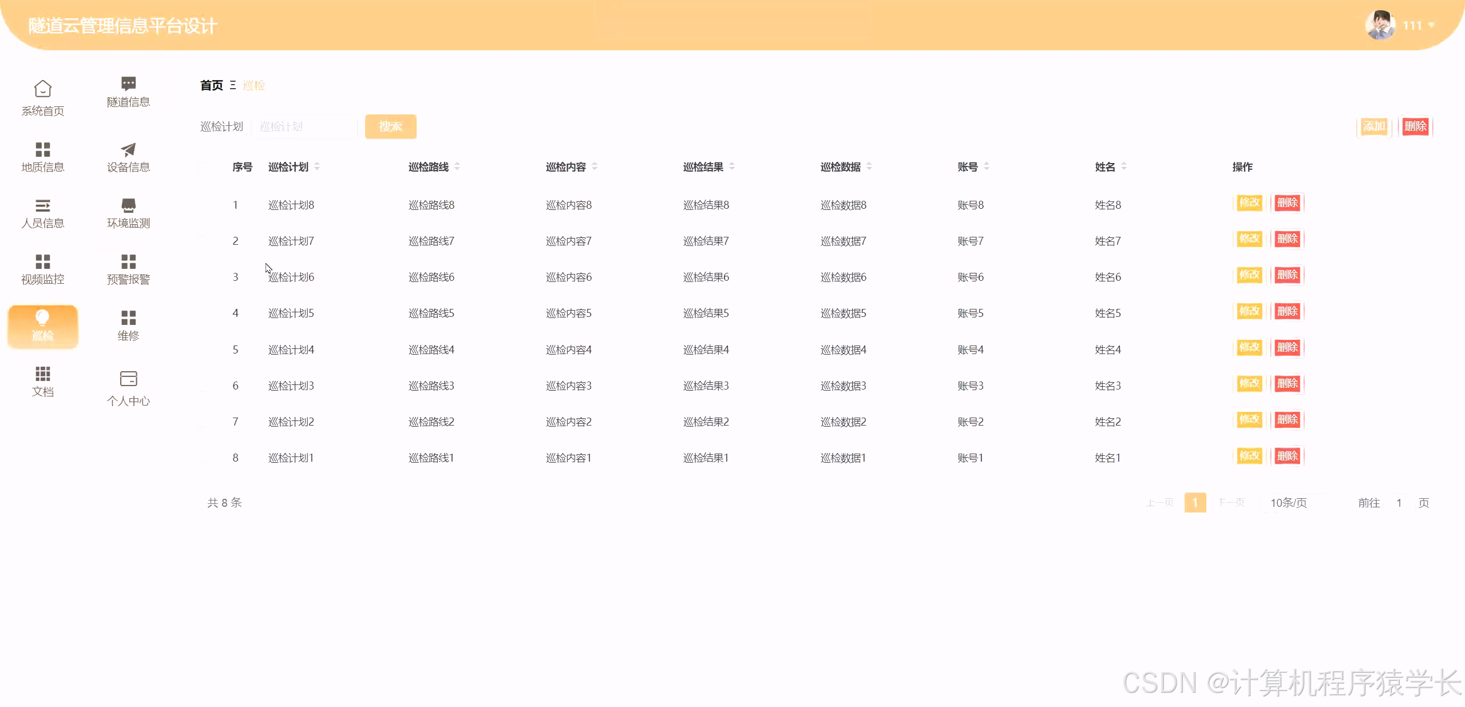Click the orange 添加 add button
The height and width of the screenshot is (707, 1465).
click(1373, 126)
